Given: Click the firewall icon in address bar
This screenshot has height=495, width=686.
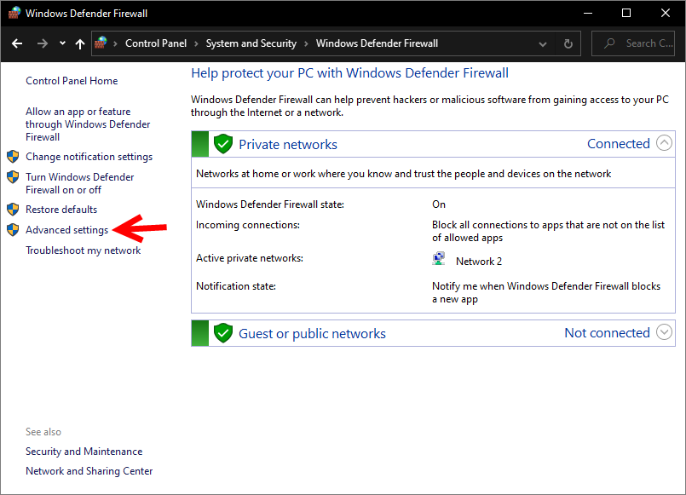Looking at the screenshot, I should (101, 43).
